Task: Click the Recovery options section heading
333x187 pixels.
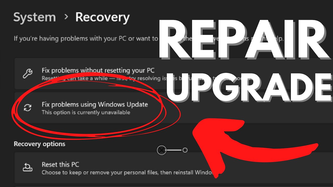Action: pos(40,144)
